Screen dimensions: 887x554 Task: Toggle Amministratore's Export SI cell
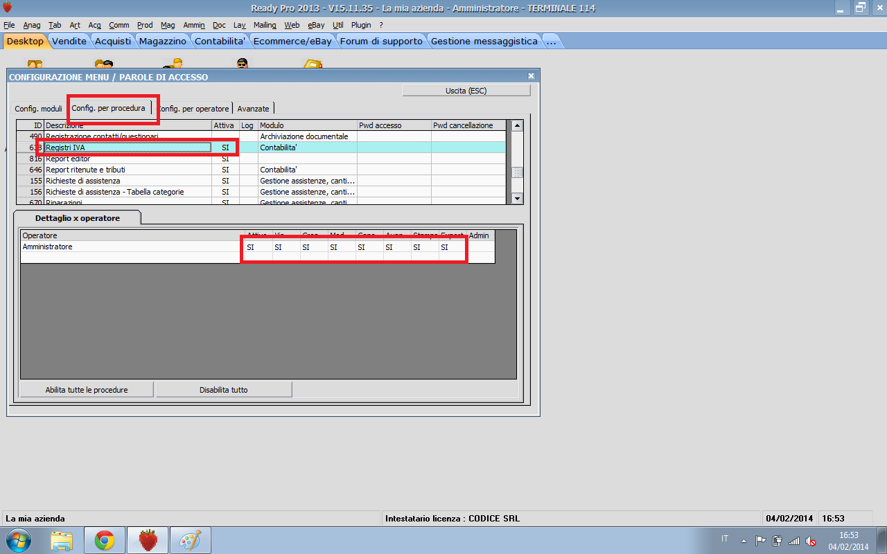[453, 247]
